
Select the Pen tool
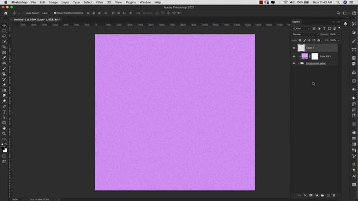pyautogui.click(x=4, y=107)
